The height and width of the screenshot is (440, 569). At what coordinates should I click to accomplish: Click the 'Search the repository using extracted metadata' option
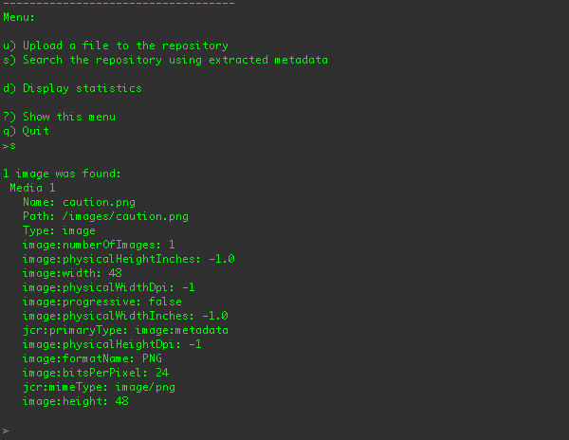pos(166,60)
